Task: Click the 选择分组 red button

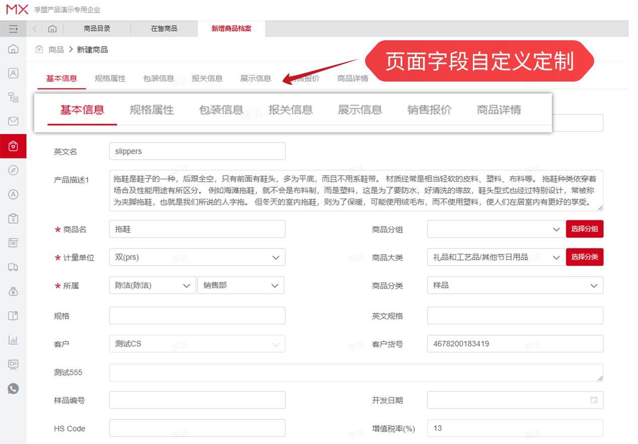Action: tap(584, 229)
